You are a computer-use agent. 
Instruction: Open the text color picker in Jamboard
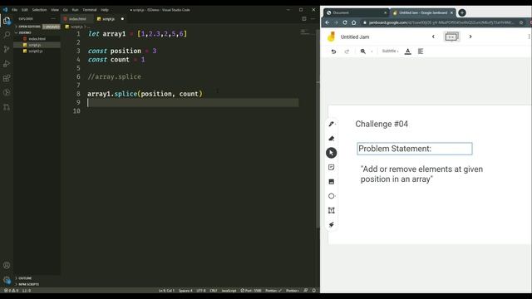click(x=408, y=51)
